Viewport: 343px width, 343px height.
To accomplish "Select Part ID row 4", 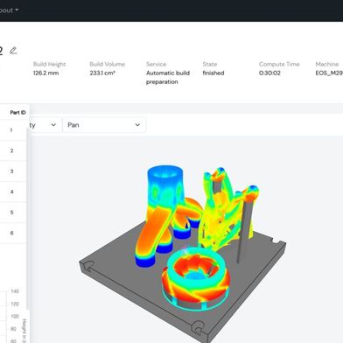I will coord(13,192).
